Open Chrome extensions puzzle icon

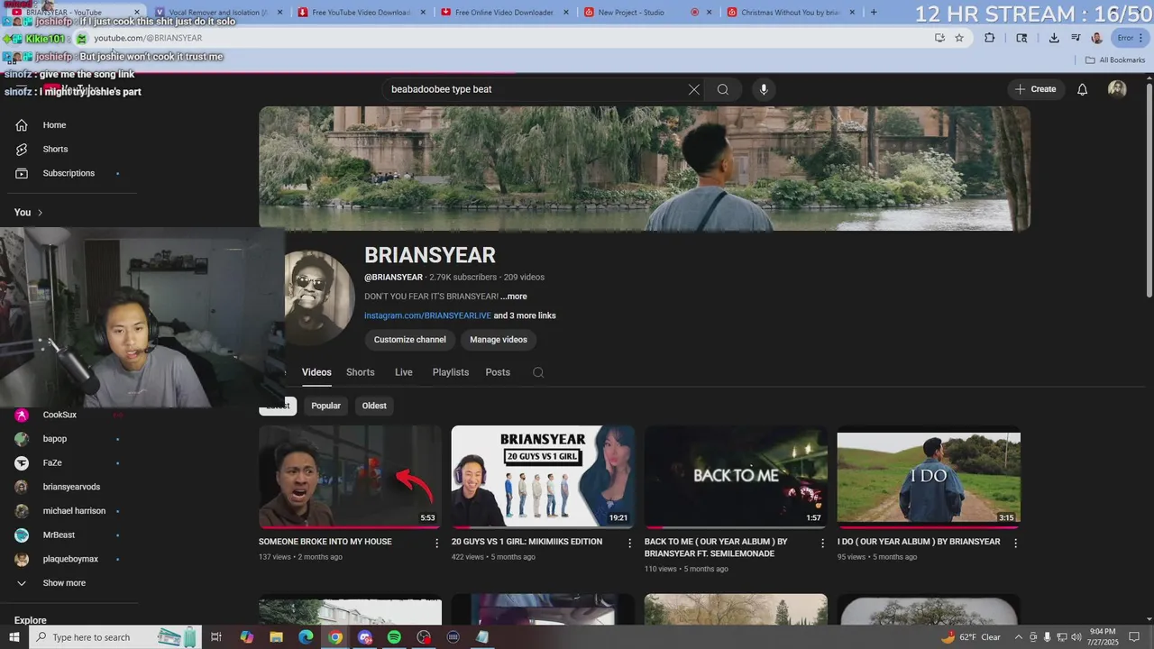990,38
